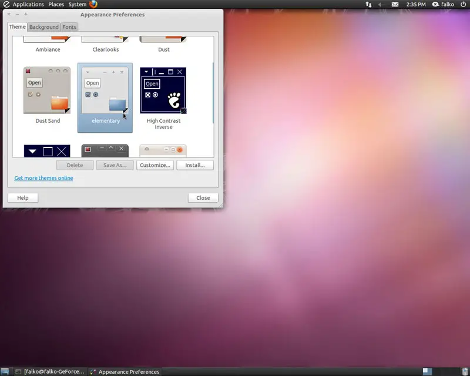Viewport: 470px width, 376px height.
Task: Maximize the Appearance Preferences window with the plus button
Action: pyautogui.click(x=26, y=14)
